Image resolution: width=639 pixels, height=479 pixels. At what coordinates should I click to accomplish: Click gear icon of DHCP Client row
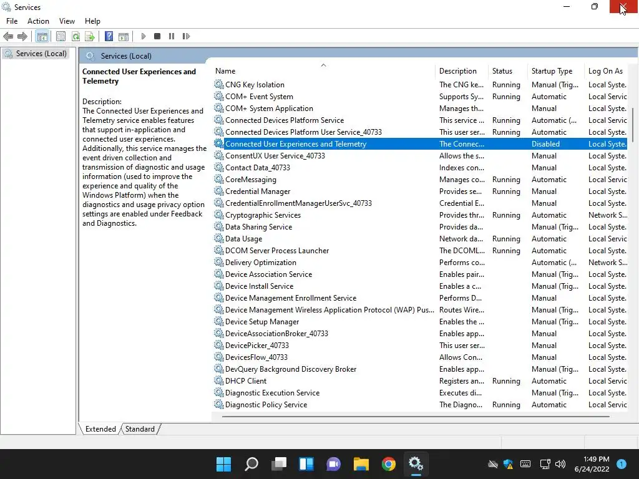click(219, 381)
